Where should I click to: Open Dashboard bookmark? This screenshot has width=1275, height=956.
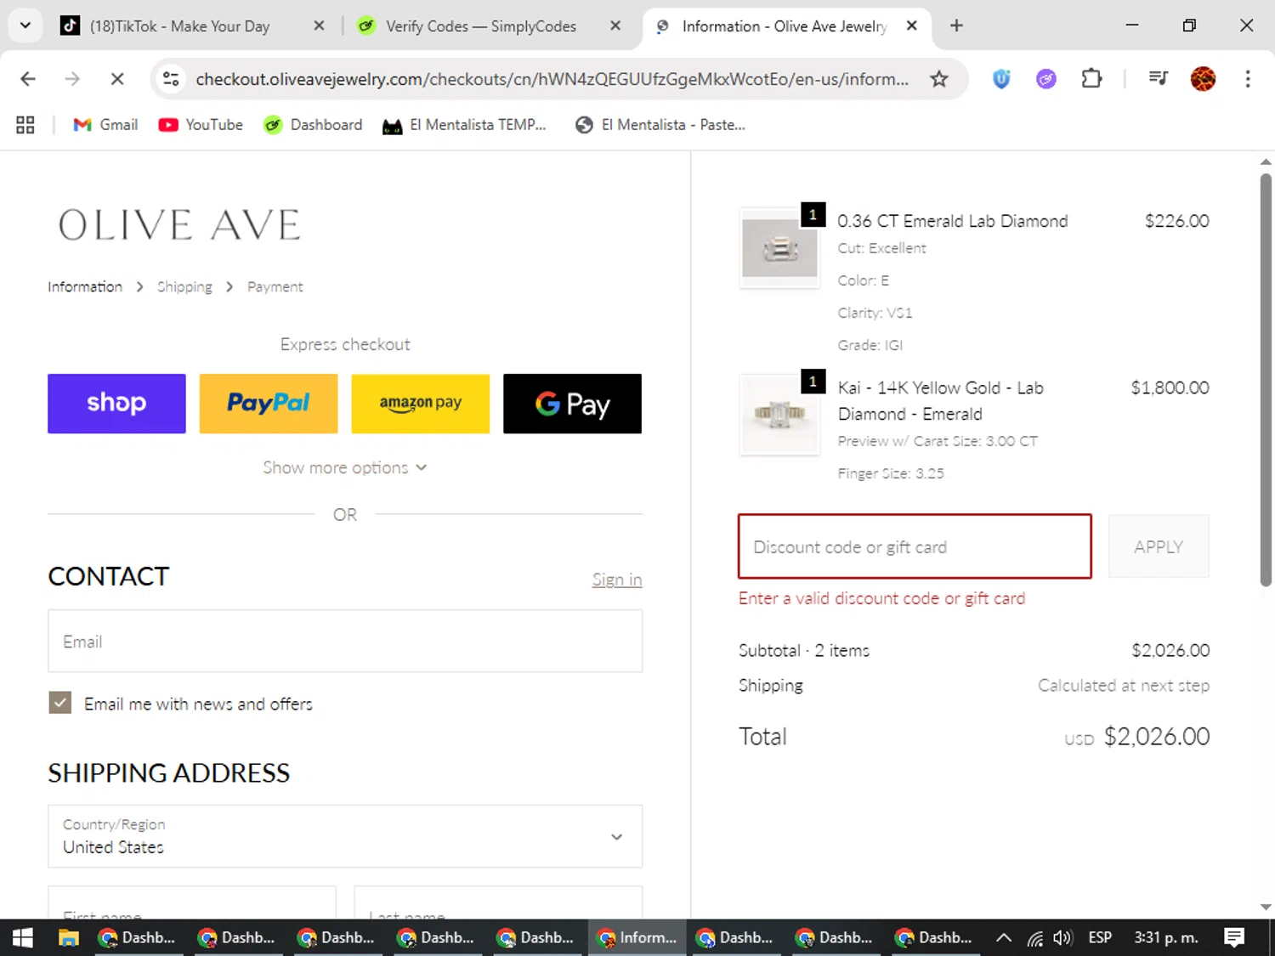[x=313, y=125]
